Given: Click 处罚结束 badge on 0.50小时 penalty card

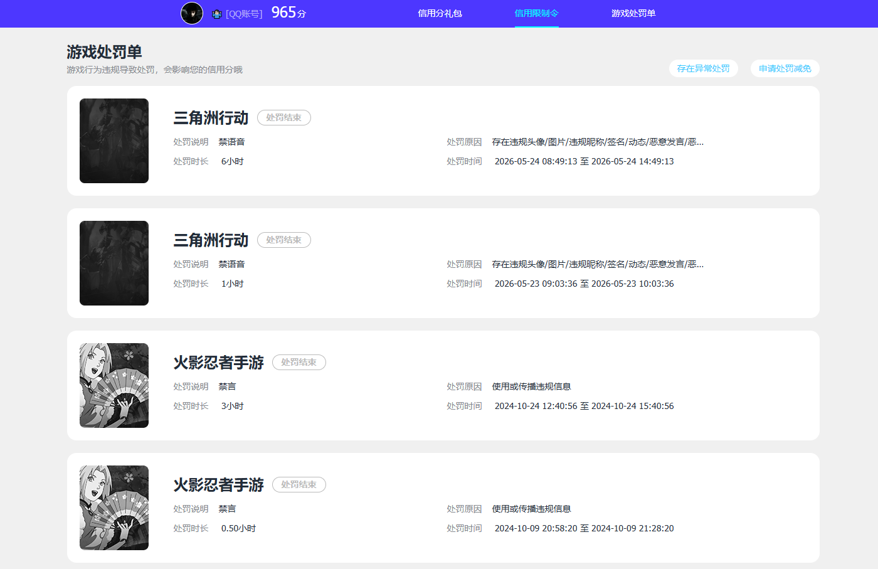Looking at the screenshot, I should click(299, 484).
